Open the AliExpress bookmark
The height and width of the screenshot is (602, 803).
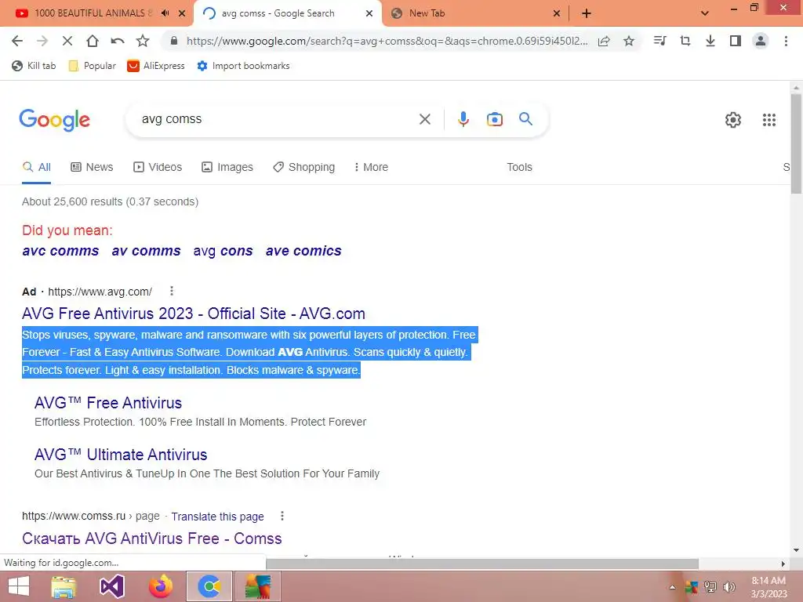click(x=156, y=66)
